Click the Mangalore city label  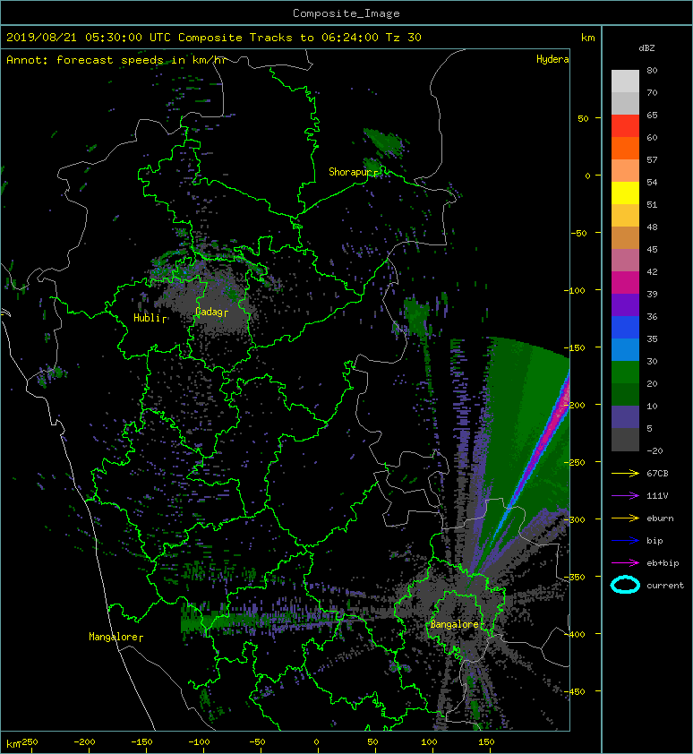click(x=113, y=637)
